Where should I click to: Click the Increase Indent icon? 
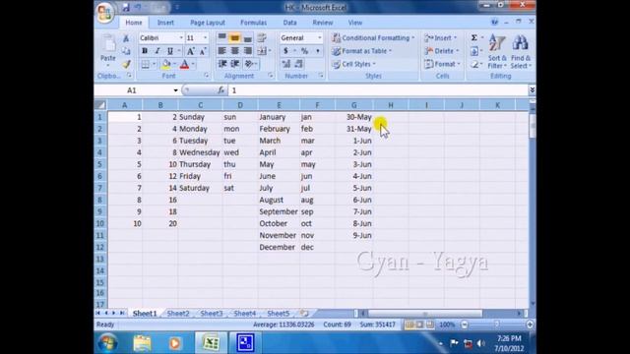[235, 64]
